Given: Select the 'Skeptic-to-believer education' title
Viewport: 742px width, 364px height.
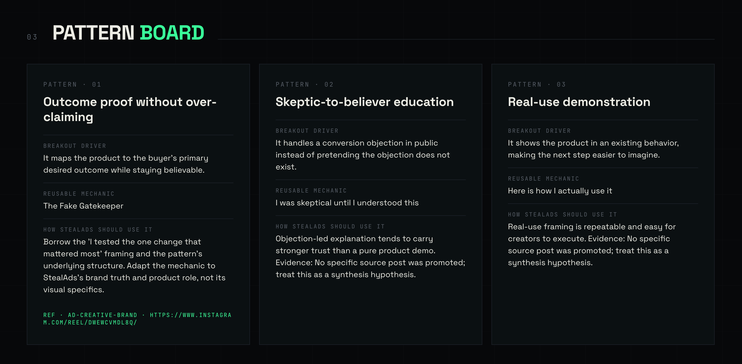Looking at the screenshot, I should tap(364, 102).
